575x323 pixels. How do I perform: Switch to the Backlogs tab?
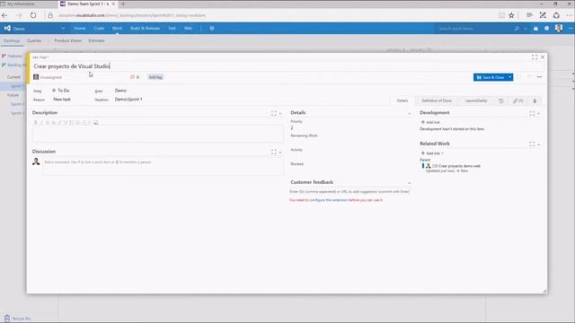pyautogui.click(x=12, y=40)
